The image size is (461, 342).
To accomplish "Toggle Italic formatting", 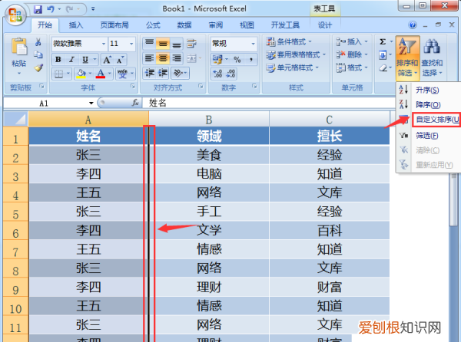I will (71, 60).
